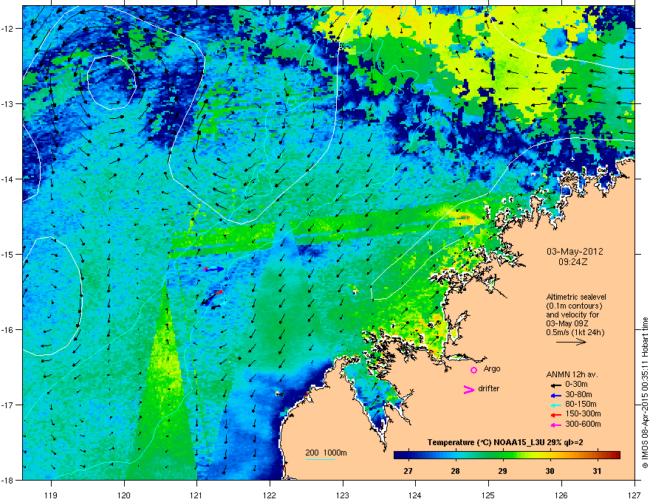Image resolution: width=650 pixels, height=502 pixels.
Task: Click the red 150-300m legend arrow
Action: [555, 415]
